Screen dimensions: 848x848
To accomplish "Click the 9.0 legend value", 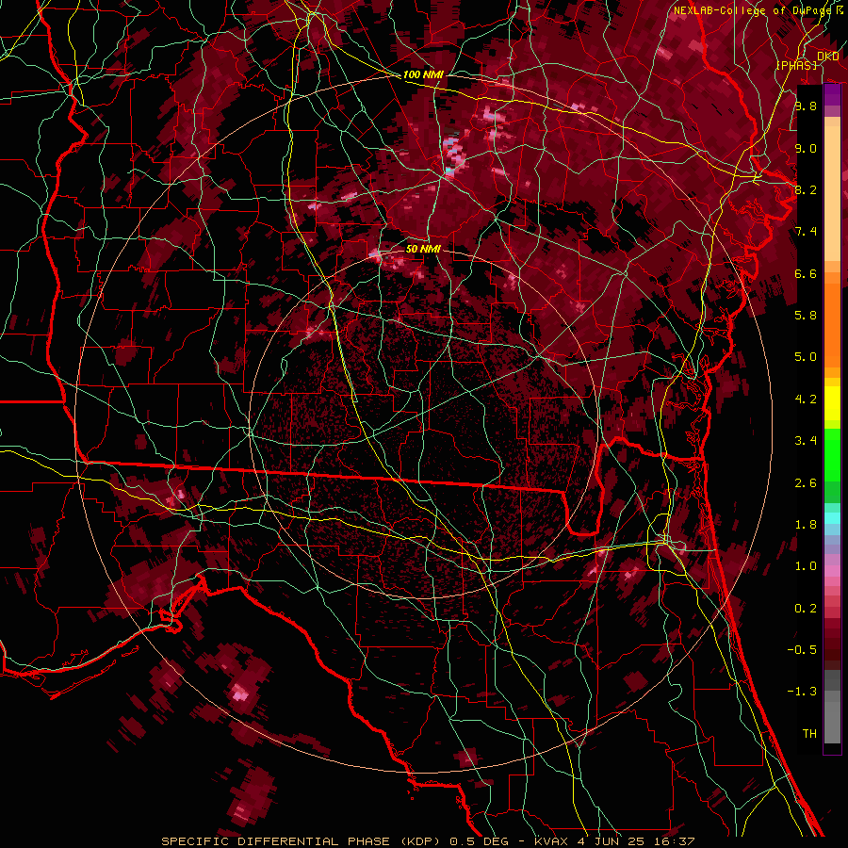I will point(806,148).
